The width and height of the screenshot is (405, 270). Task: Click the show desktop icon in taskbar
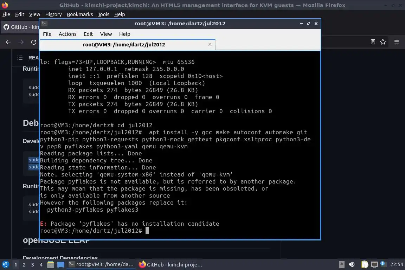[61, 264]
